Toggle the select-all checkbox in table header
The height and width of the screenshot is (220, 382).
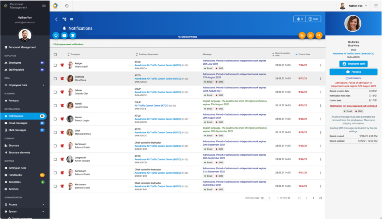tap(55, 54)
